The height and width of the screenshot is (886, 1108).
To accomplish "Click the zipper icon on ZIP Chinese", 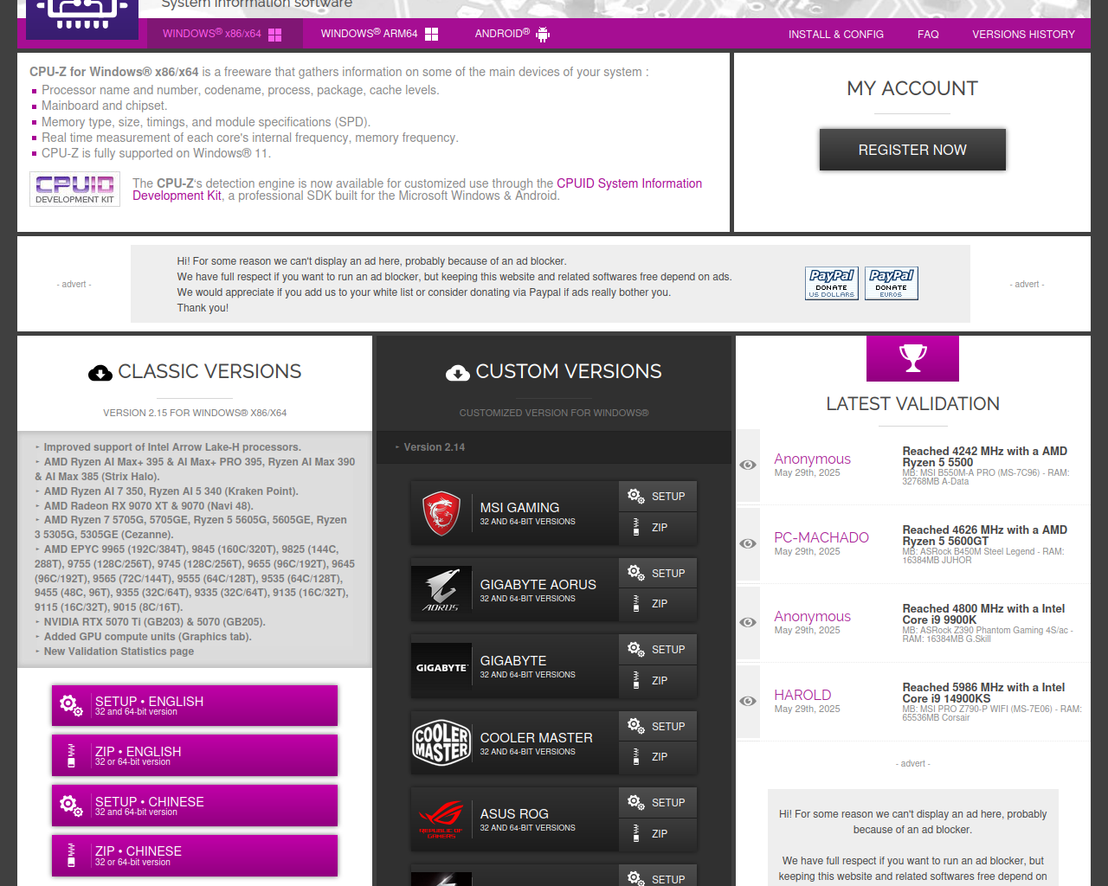I will tap(71, 857).
